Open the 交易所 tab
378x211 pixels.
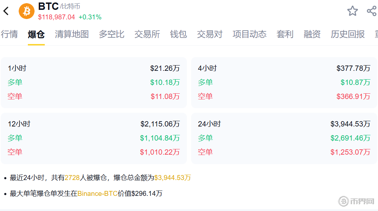[147, 34]
